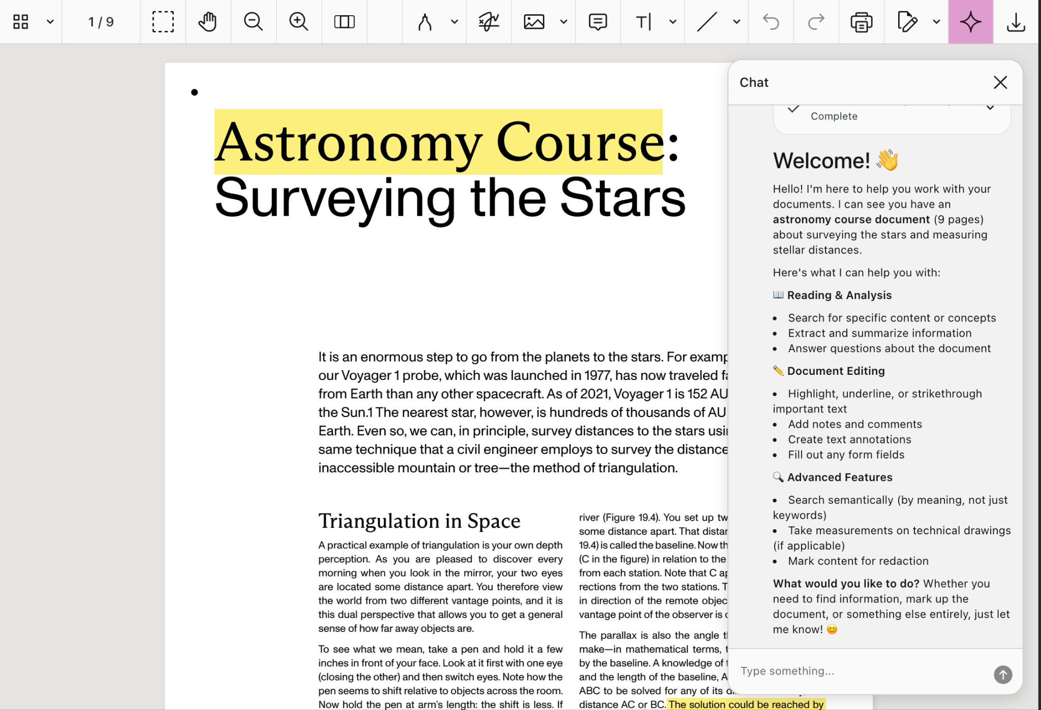Open the thumbnail sidebar view dropdown
Image resolution: width=1041 pixels, height=710 pixels.
(x=50, y=22)
